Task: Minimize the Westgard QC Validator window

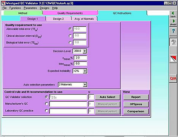Action: tap(166, 3)
